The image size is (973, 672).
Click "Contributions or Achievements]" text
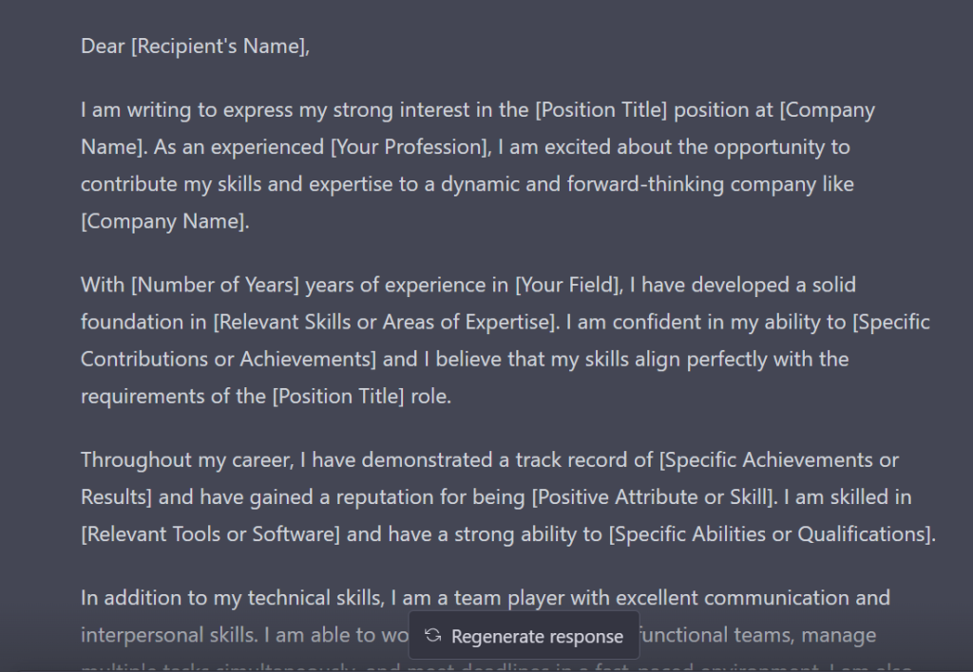[228, 359]
